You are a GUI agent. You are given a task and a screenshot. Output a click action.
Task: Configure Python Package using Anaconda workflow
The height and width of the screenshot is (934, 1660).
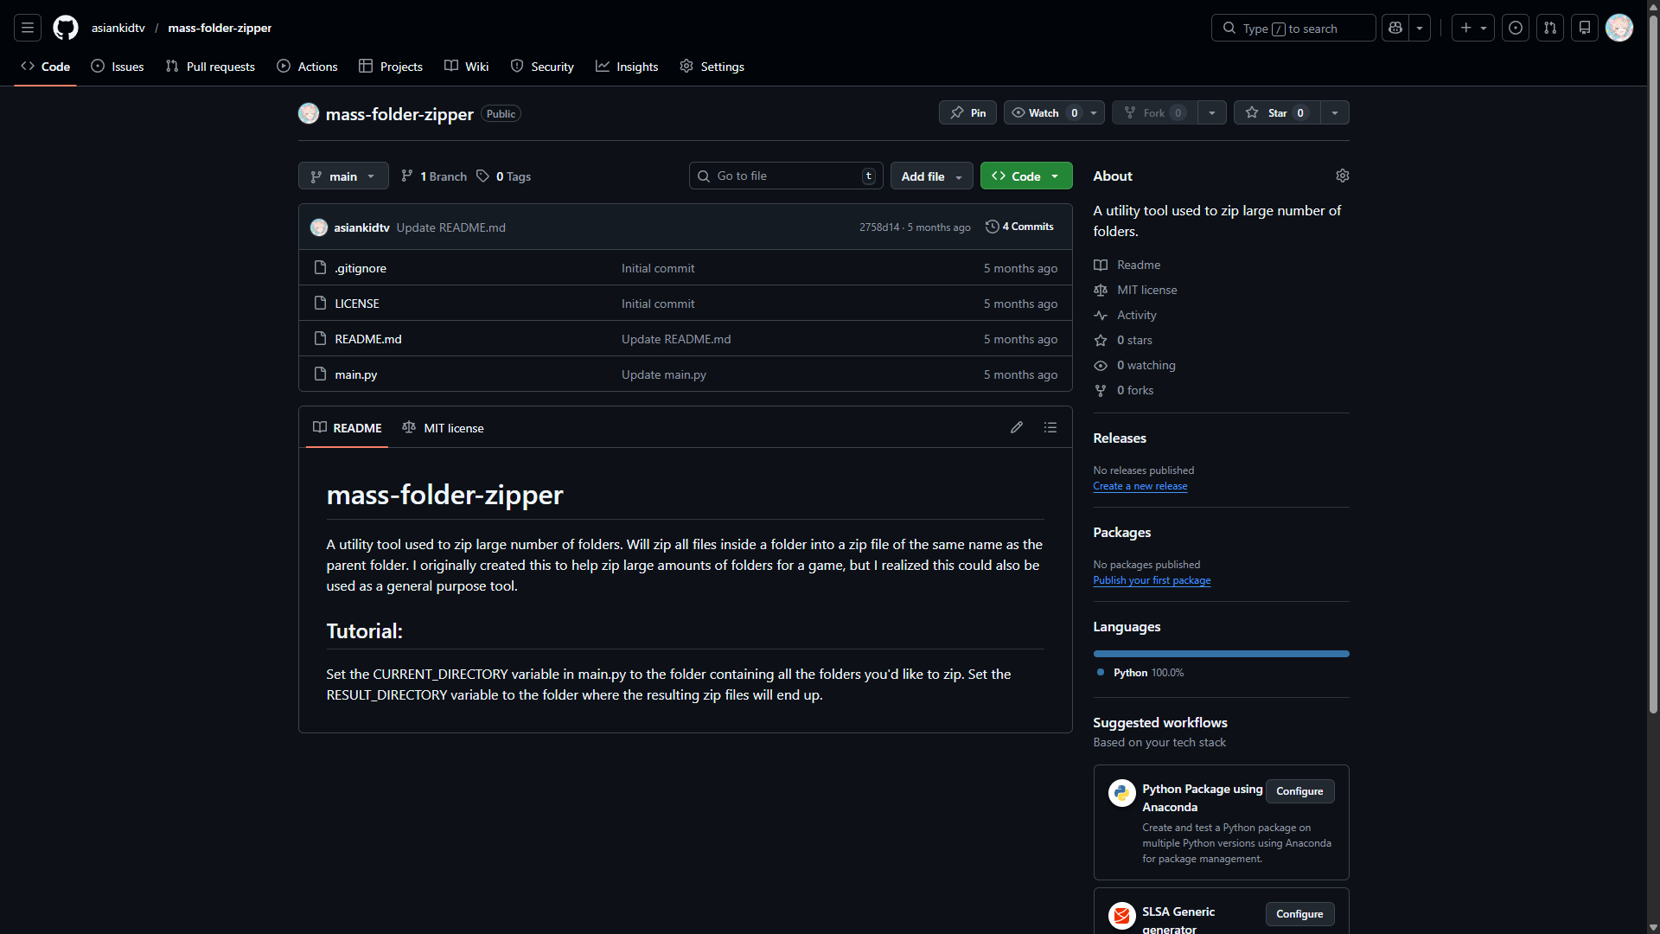[x=1299, y=791]
